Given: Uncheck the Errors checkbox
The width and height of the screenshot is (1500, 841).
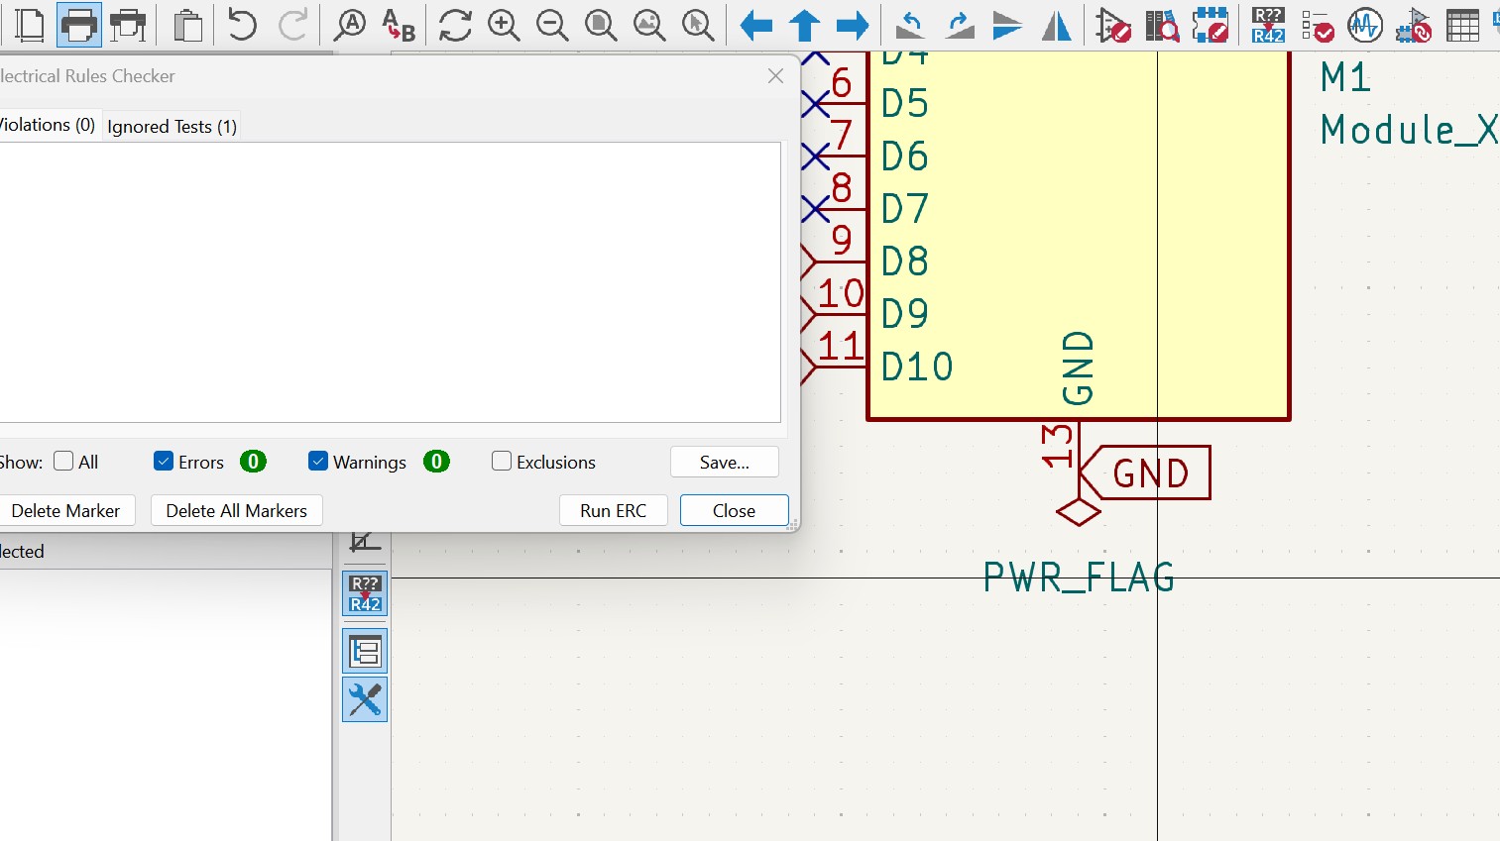Looking at the screenshot, I should [164, 461].
